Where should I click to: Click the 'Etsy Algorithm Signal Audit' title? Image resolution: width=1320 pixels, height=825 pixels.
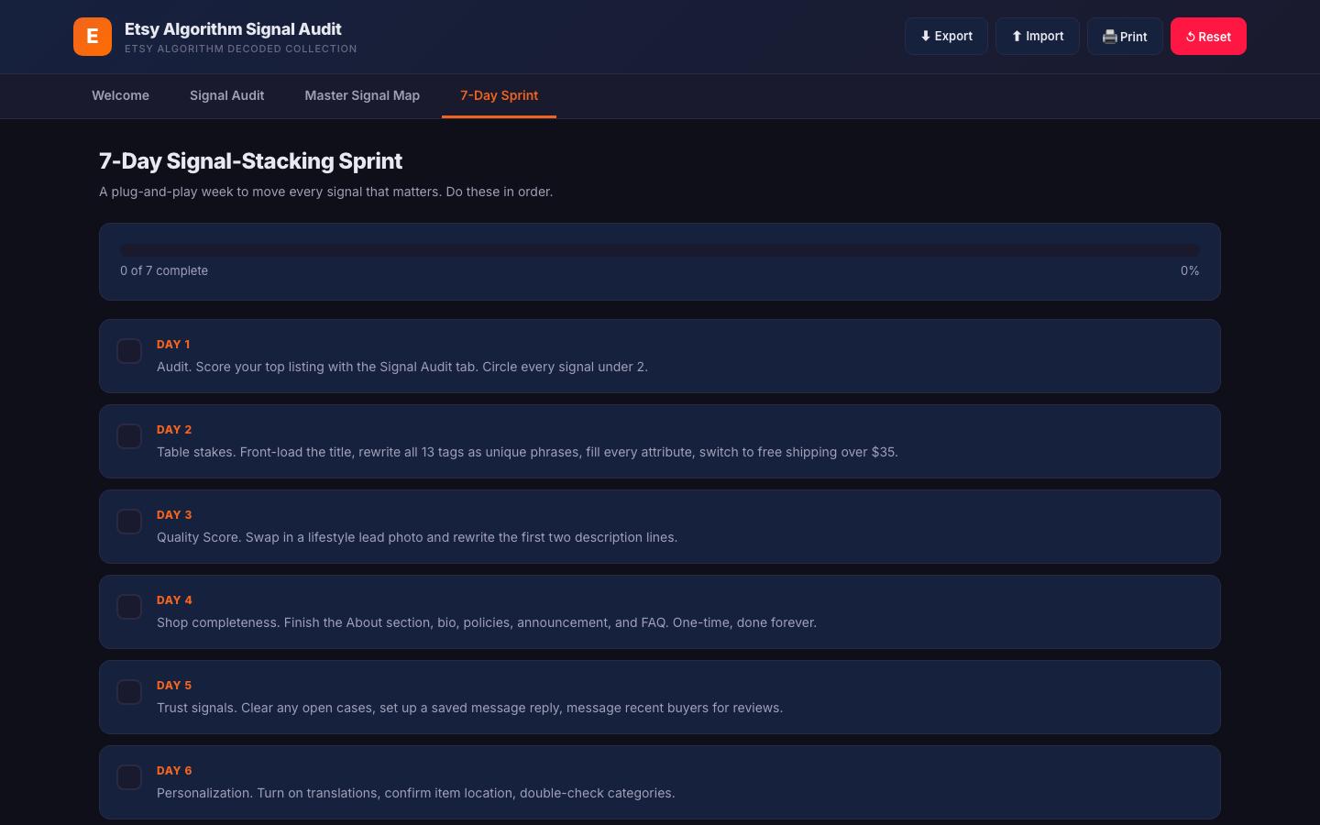point(233,28)
